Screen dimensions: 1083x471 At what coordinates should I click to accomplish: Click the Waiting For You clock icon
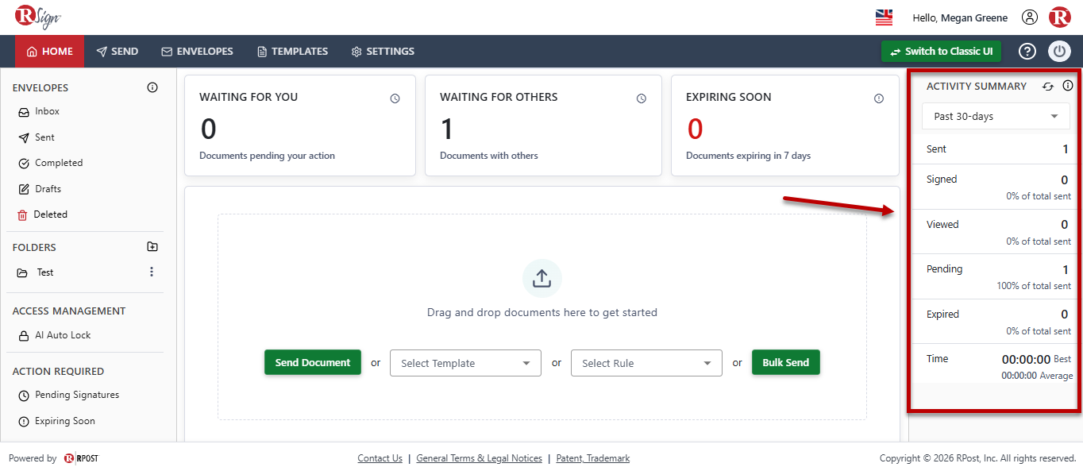(395, 98)
